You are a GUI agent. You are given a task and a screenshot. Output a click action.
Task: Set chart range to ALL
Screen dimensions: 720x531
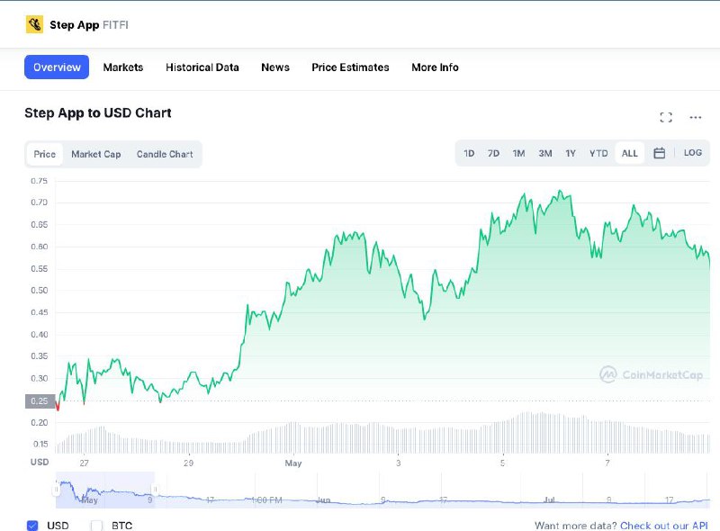629,153
